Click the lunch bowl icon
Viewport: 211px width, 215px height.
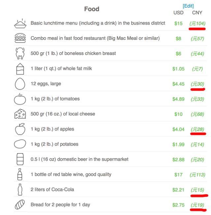(20, 23)
